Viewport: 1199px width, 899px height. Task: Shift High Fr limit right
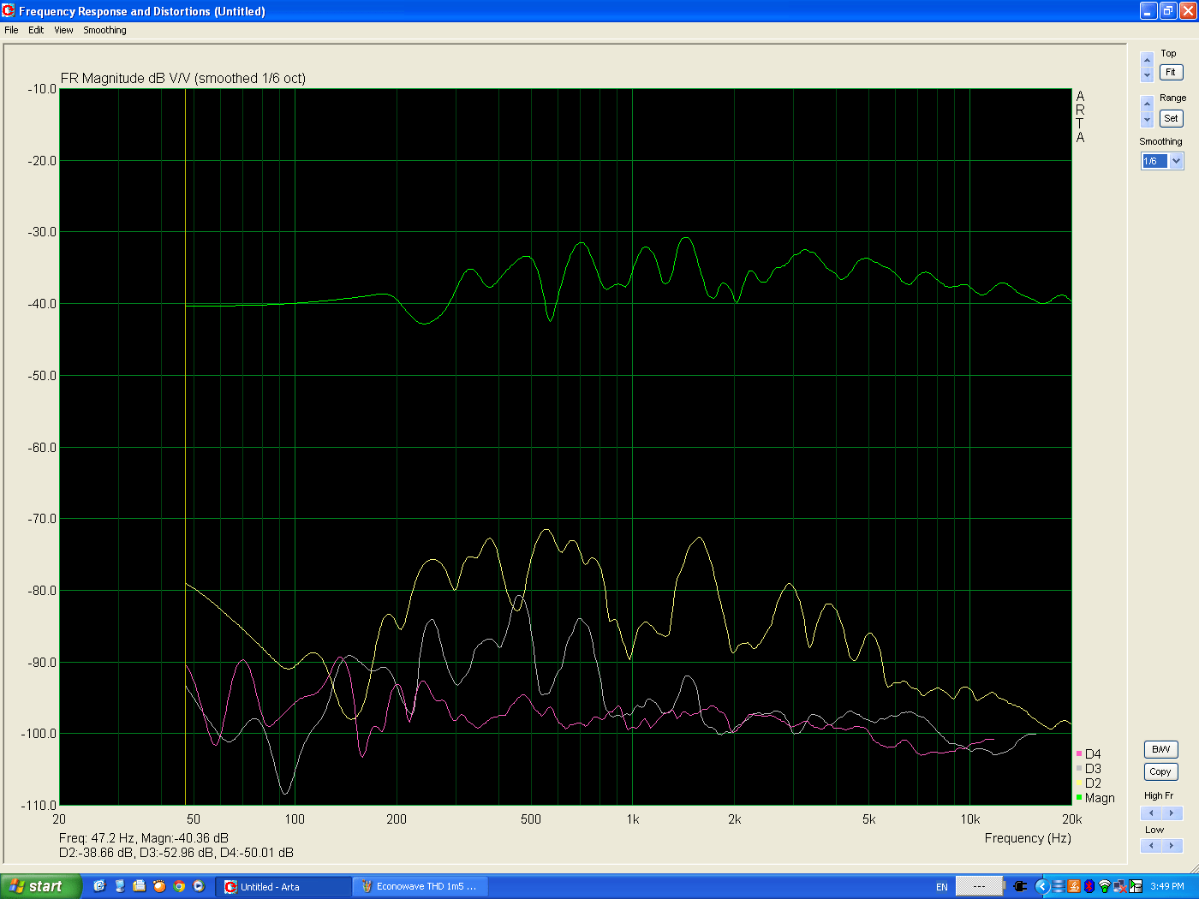(1172, 813)
